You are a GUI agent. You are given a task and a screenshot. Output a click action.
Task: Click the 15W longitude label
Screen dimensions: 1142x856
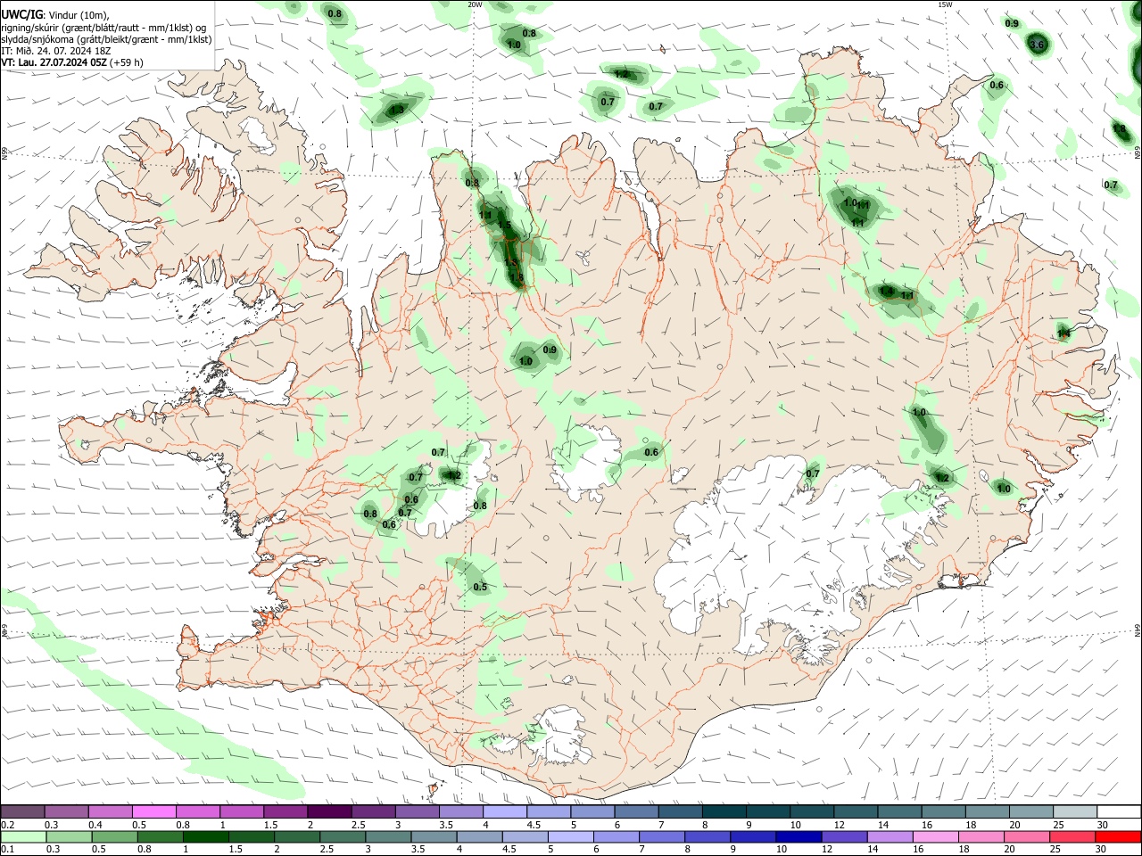click(945, 4)
